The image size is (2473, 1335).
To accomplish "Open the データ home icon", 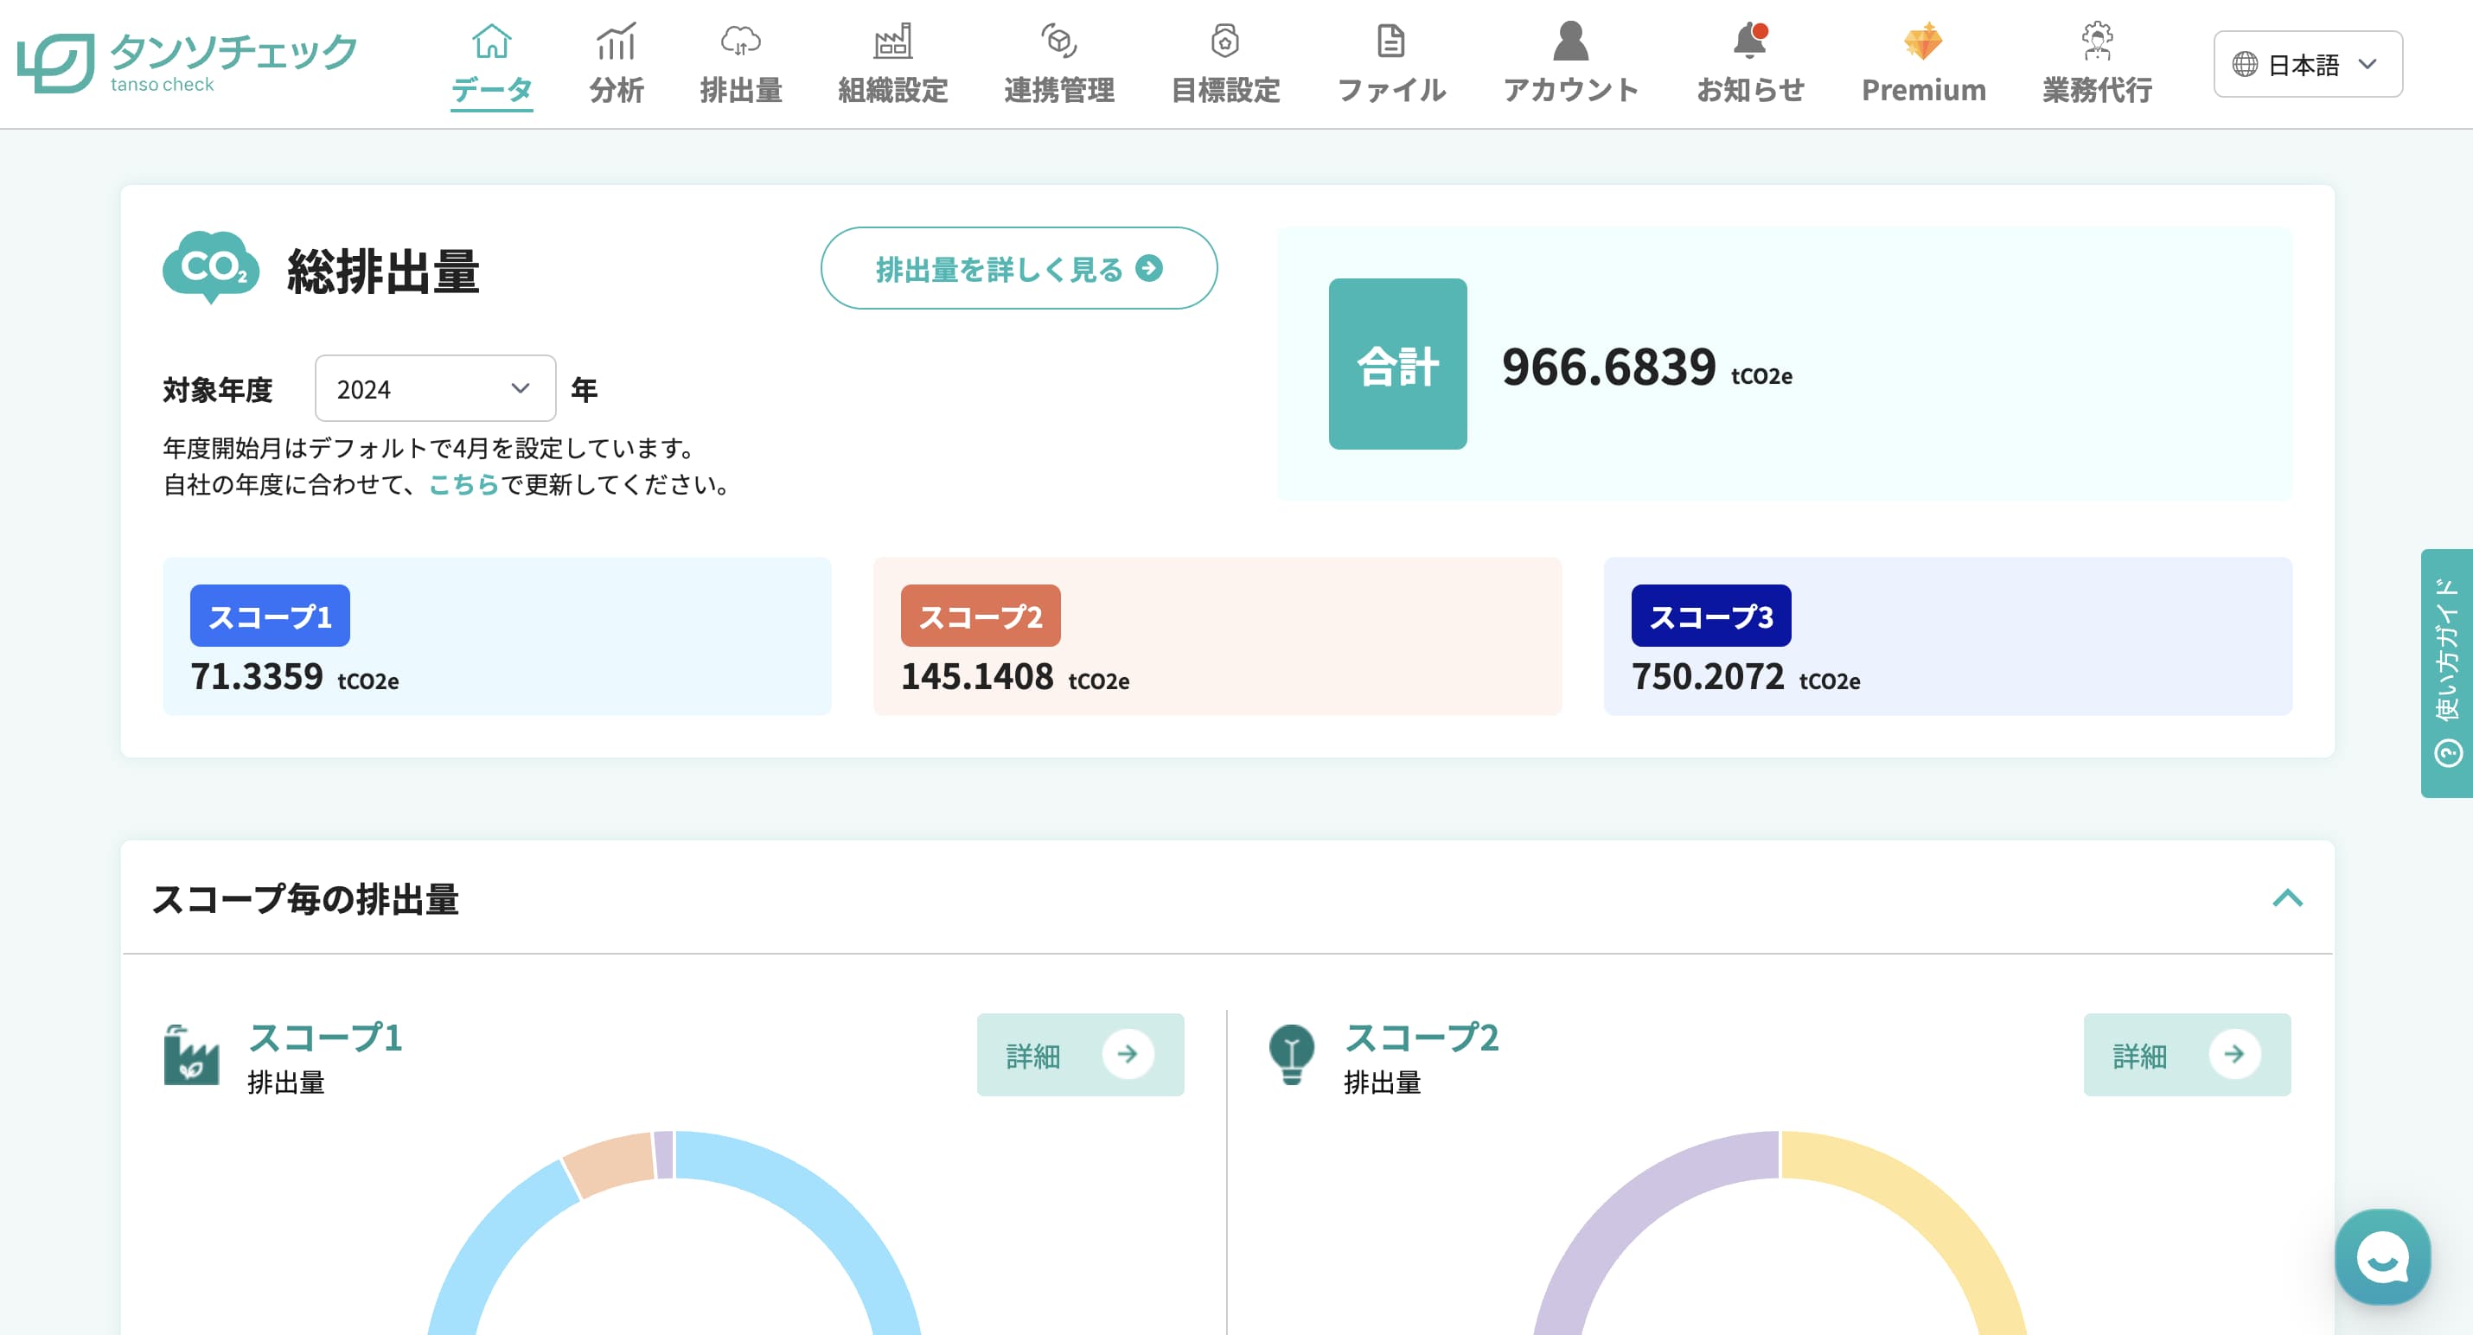I will pos(491,42).
